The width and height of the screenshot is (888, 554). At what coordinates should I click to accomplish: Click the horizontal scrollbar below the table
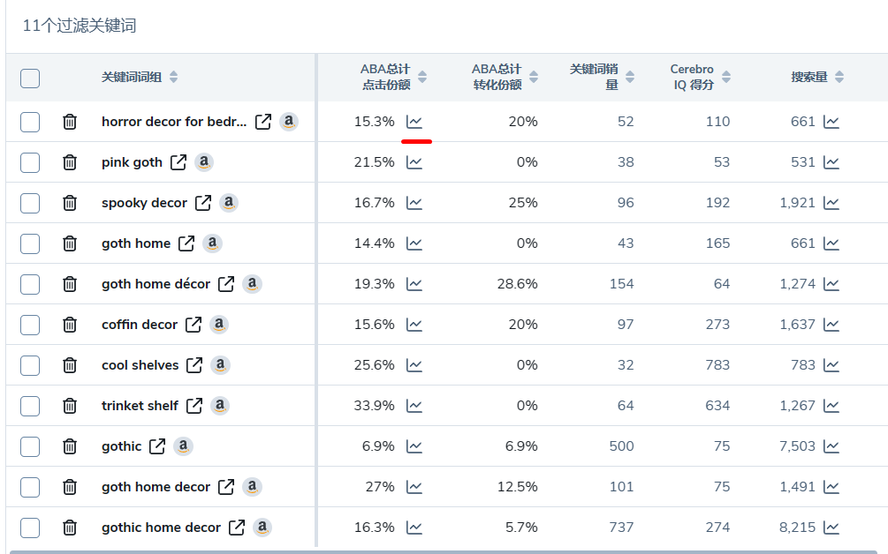[442, 551]
